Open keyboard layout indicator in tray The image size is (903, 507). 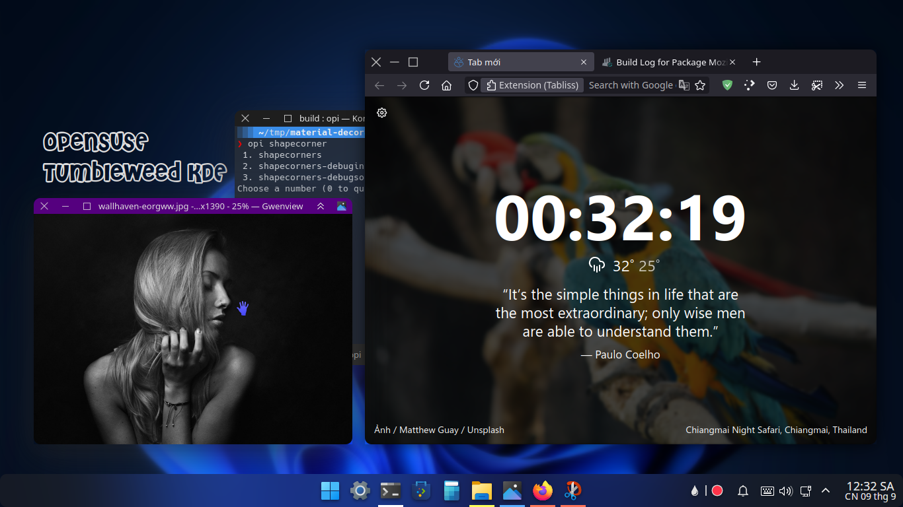click(x=767, y=490)
